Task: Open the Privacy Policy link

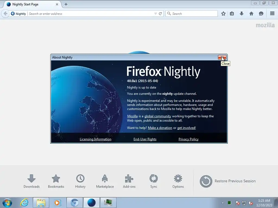Action: click(x=188, y=139)
